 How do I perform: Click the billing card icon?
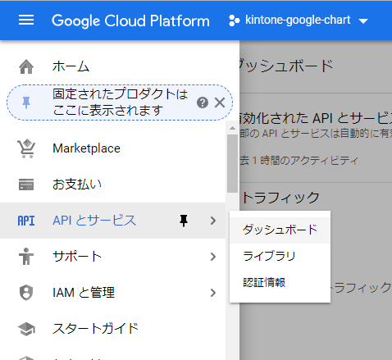pos(26,185)
